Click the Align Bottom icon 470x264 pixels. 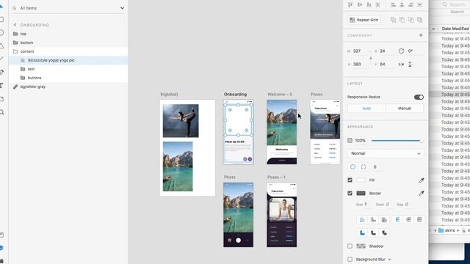click(x=369, y=4)
